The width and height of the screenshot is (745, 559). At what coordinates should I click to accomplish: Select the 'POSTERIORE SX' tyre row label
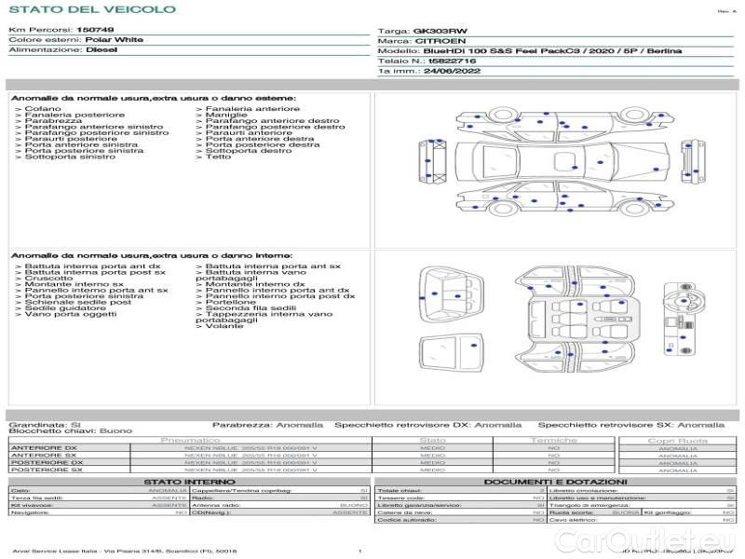[x=47, y=470]
